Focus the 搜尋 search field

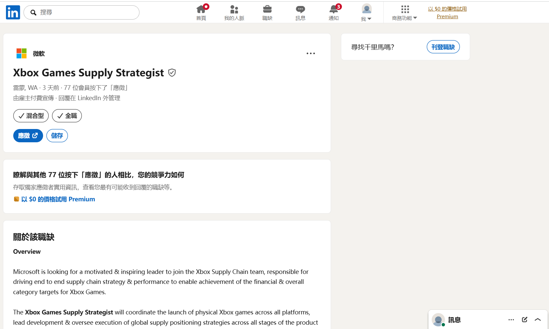[82, 12]
